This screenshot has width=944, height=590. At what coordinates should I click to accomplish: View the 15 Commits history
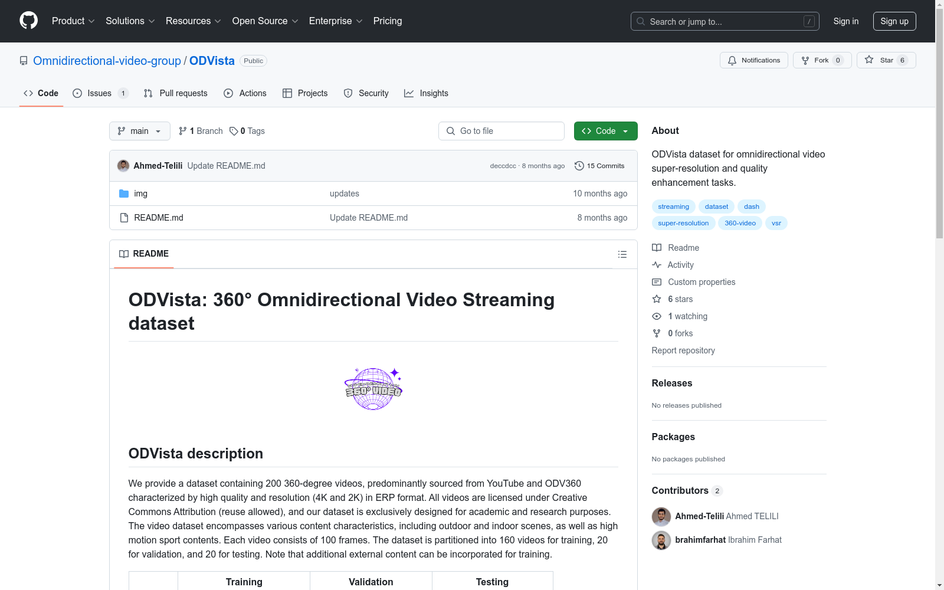[x=599, y=166]
